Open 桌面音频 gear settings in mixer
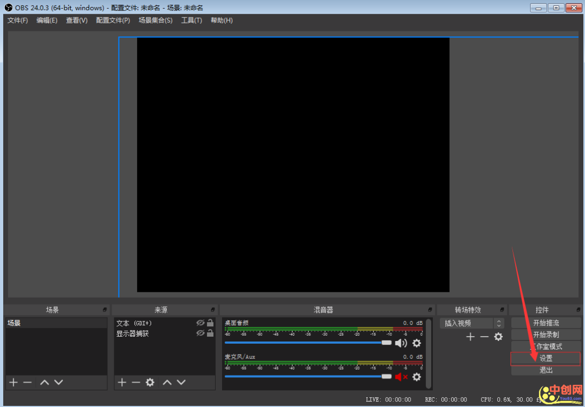Viewport: 585px width, 407px height. pyautogui.click(x=417, y=343)
